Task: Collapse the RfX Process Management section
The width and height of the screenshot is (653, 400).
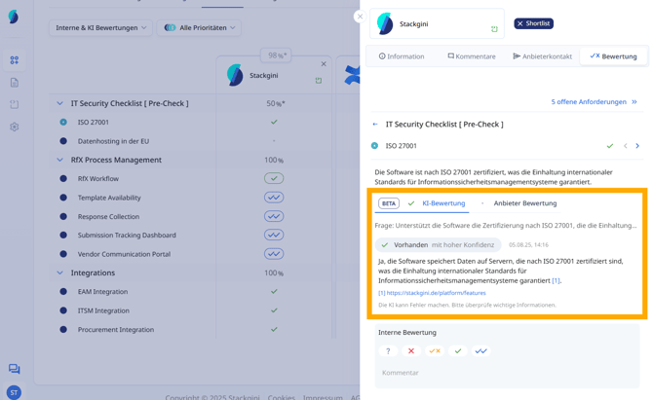Action: 59,160
